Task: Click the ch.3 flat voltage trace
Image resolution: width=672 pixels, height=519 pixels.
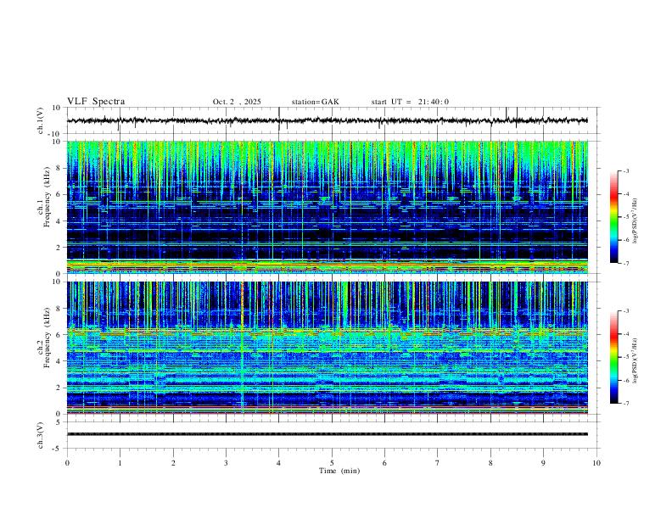Action: pyautogui.click(x=328, y=434)
